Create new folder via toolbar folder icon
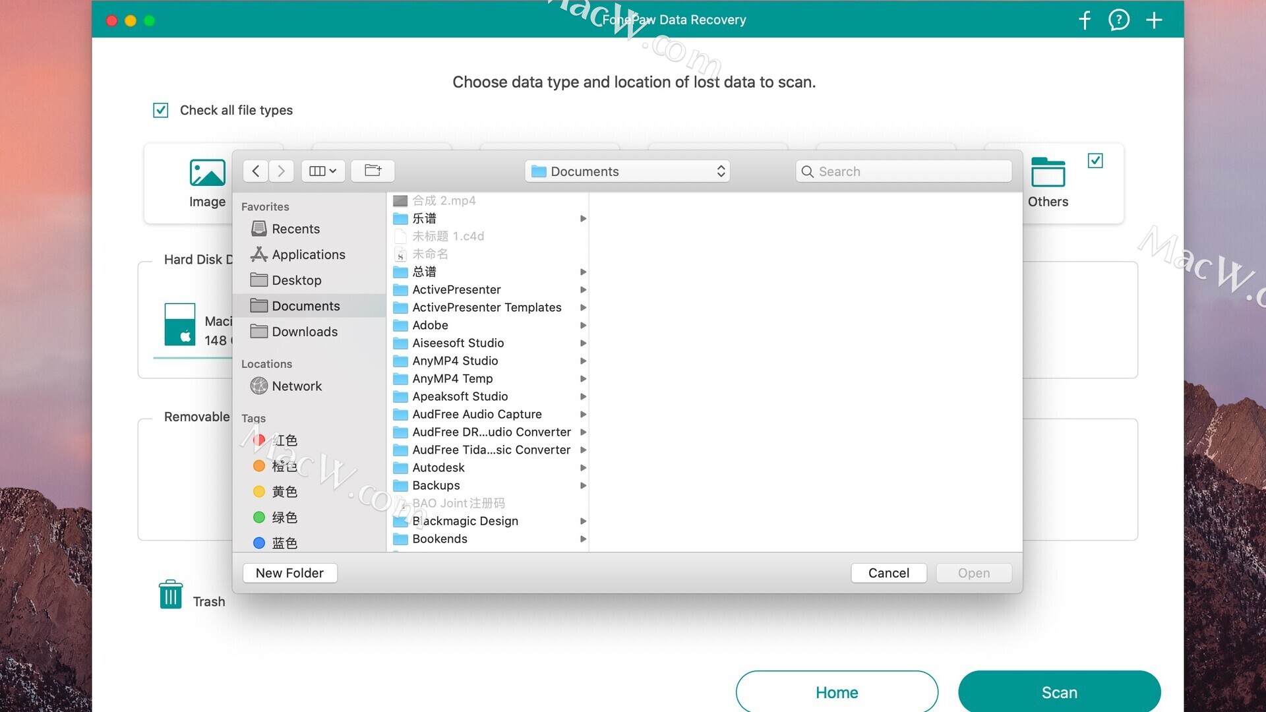 [x=373, y=171]
